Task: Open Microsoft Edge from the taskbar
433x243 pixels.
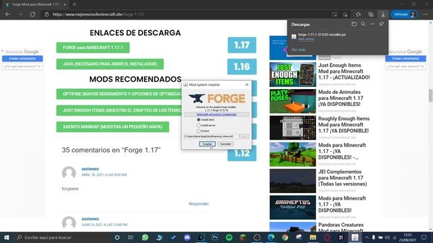Action: [271, 237]
